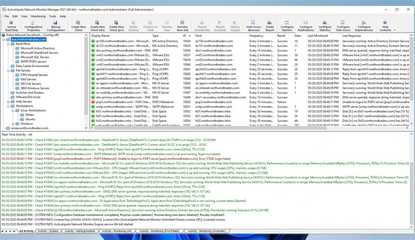Collapse the Workstations folder node
The image size is (415, 240).
click(x=8, y=106)
